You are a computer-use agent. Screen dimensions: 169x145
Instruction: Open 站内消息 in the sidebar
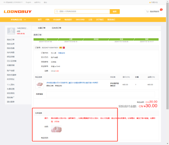pos(11,53)
